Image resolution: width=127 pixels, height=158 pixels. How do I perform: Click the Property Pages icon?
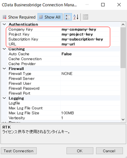coord(85,17)
